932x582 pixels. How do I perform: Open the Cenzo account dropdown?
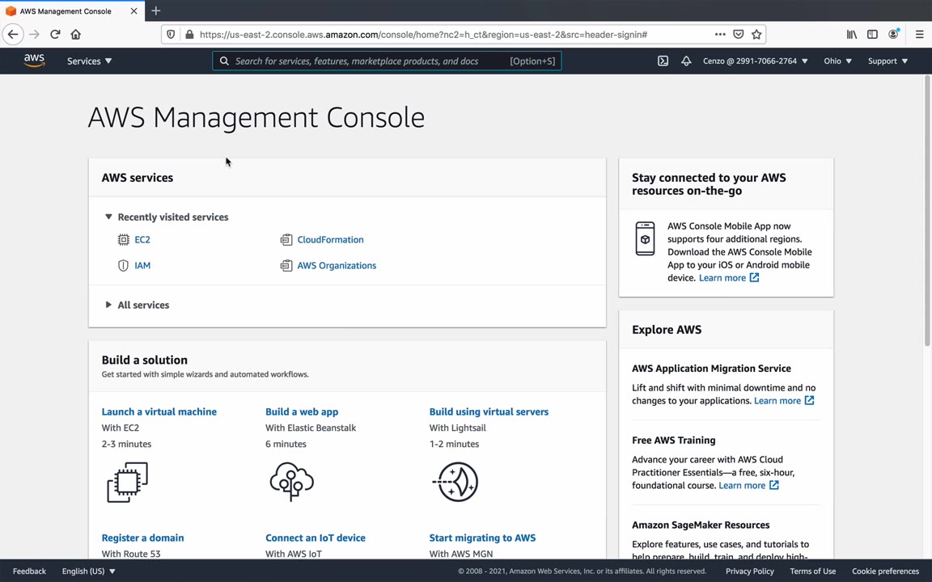(x=755, y=61)
